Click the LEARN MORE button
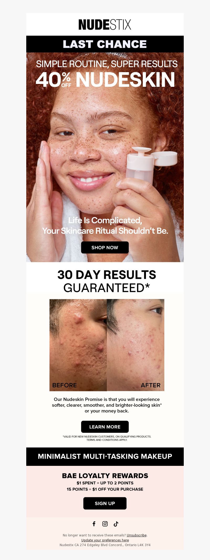Viewport: 210px width, 560px height. (105, 427)
